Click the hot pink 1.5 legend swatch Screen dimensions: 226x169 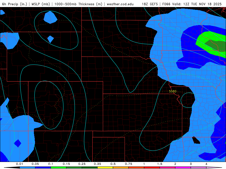click(168, 168)
